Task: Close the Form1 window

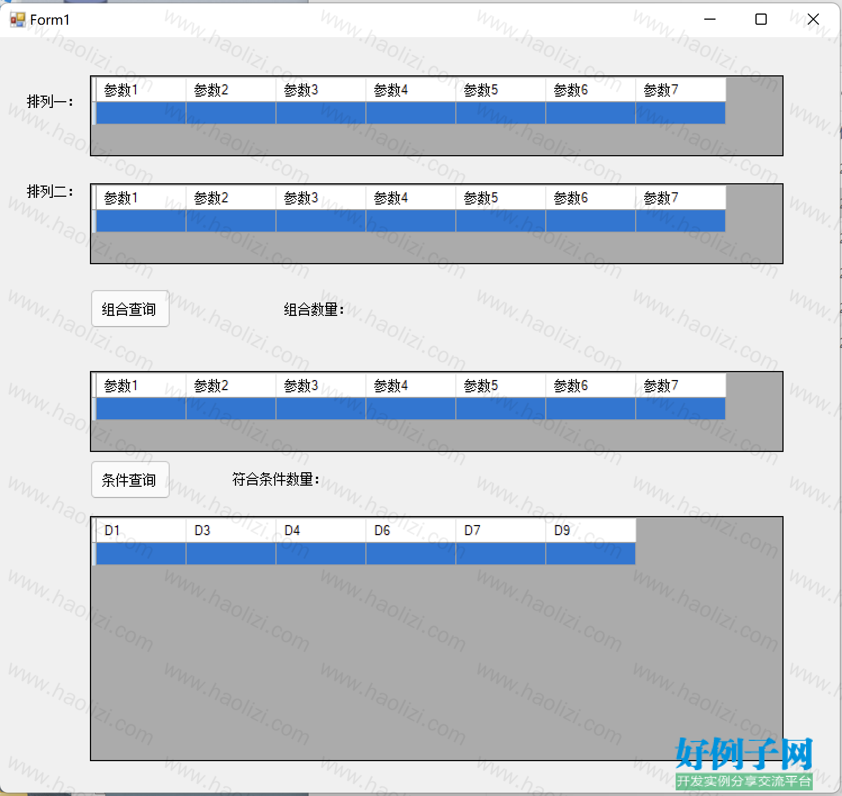Action: 813,19
